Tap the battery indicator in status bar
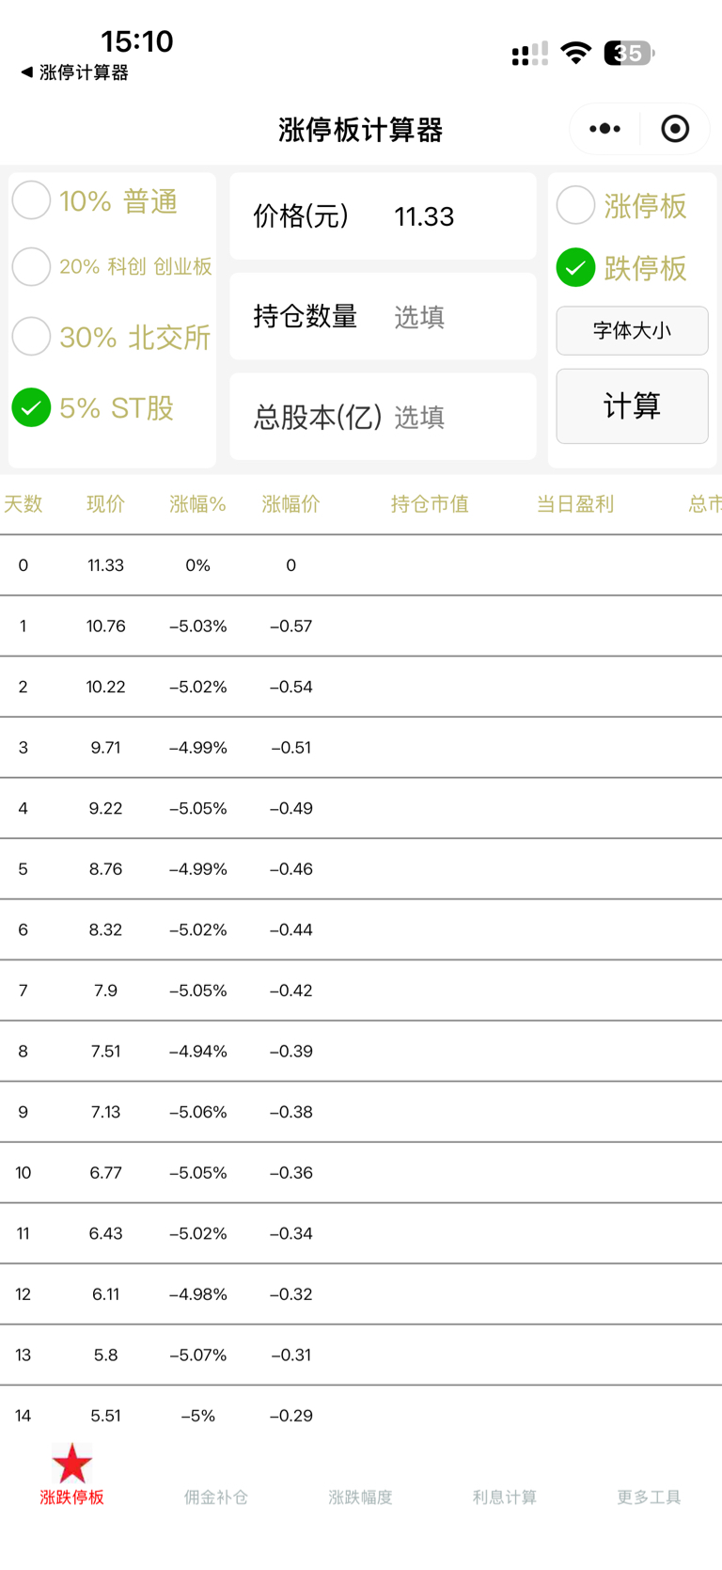Image resolution: width=722 pixels, height=1570 pixels. (x=628, y=54)
